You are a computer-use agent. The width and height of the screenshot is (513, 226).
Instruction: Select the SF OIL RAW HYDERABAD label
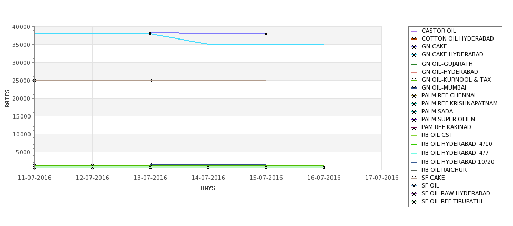[456, 193]
